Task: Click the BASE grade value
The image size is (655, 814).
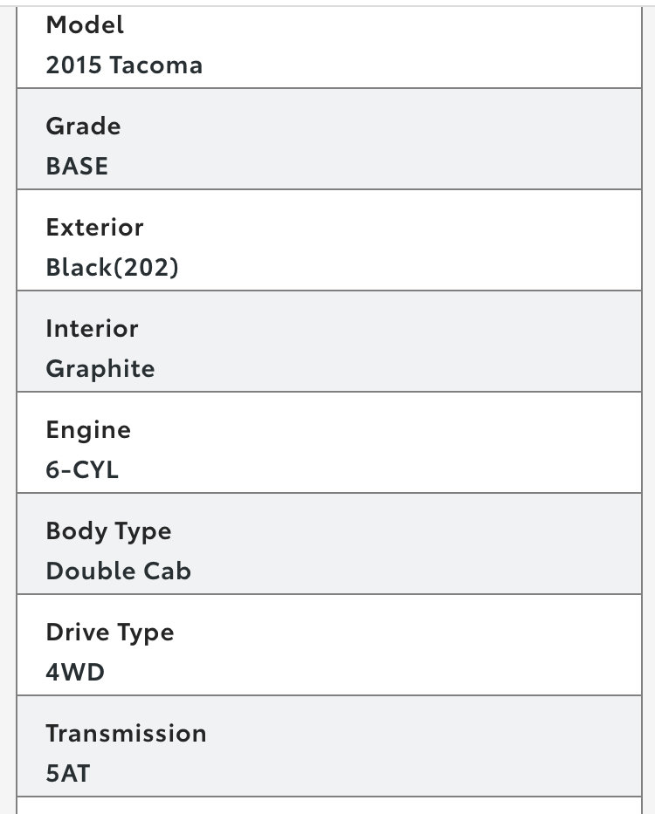Action: (x=77, y=166)
